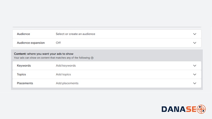212x119 pixels.
Task: Click 'Add keywords' placeholder text
Action: (x=66, y=66)
